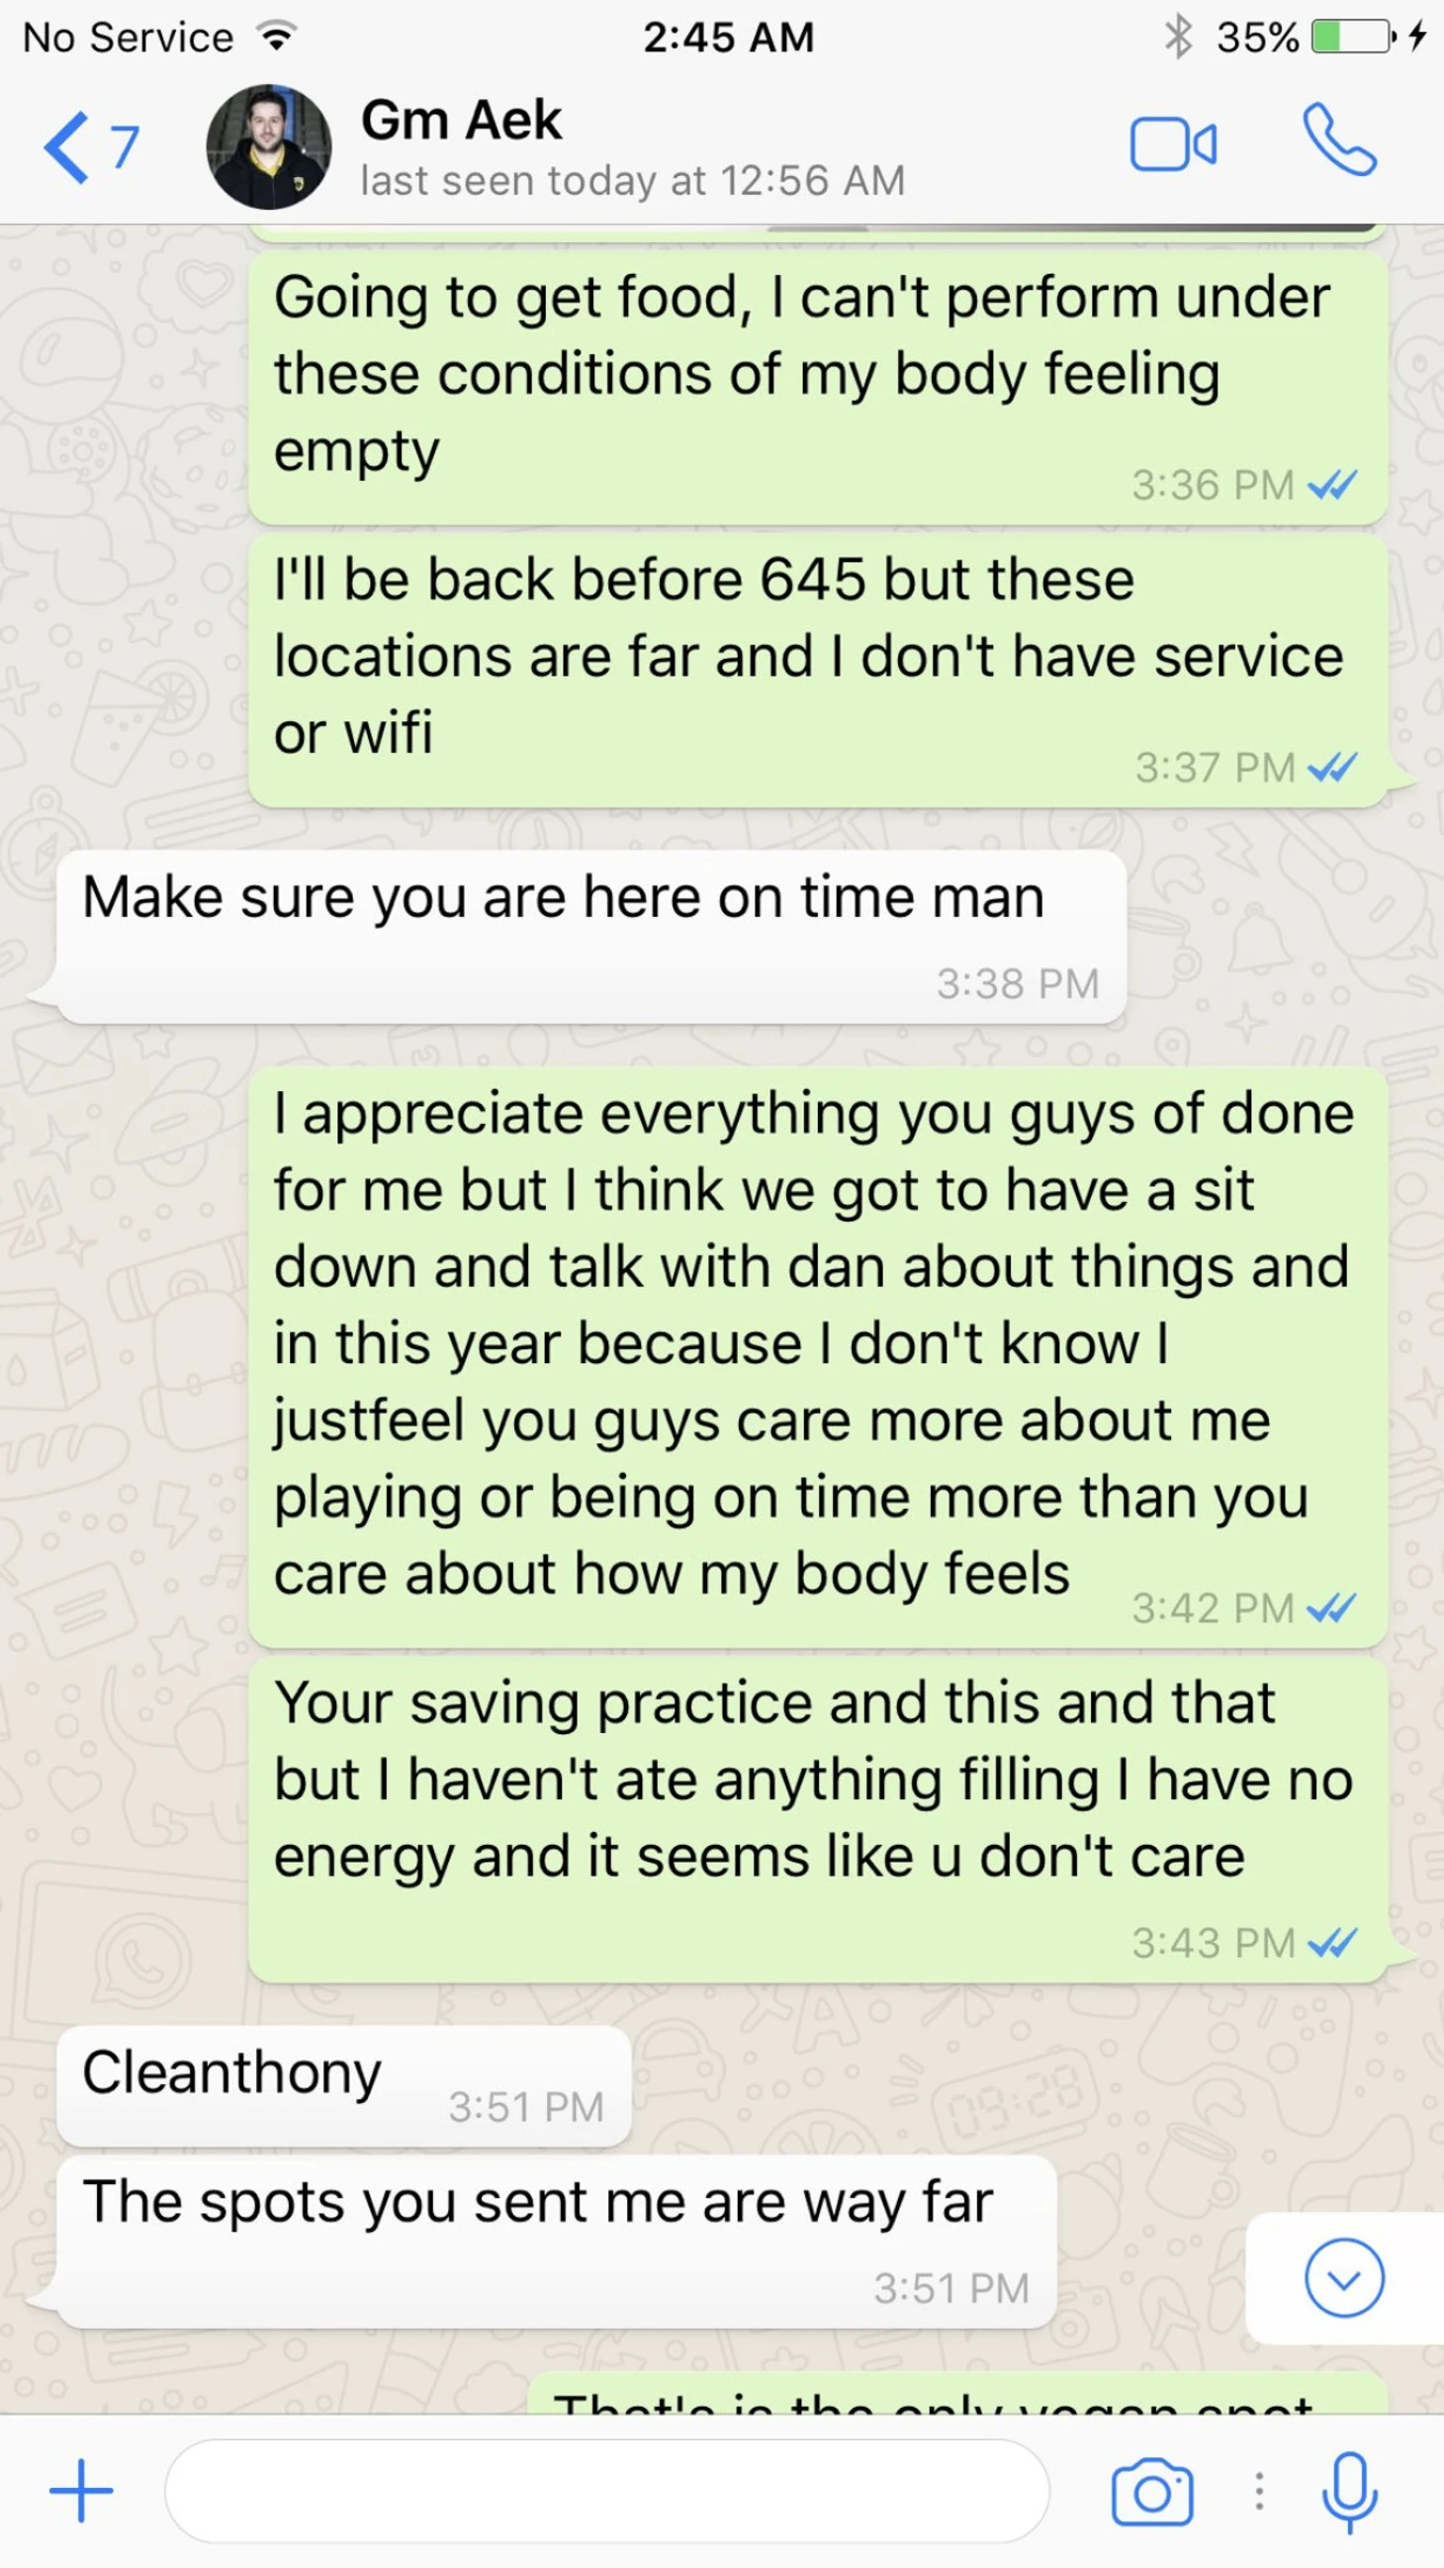Tap the 'Going to get food' message
The height and width of the screenshot is (2568, 1444).
(818, 387)
